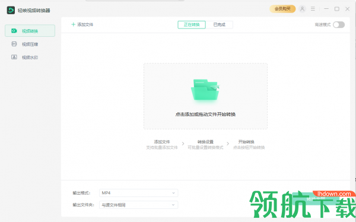Open the hamburger menu icon

(x=313, y=9)
